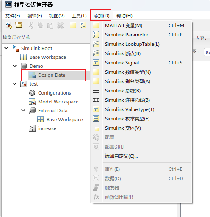Click the Simulink 总线 menu icon

[96, 91]
